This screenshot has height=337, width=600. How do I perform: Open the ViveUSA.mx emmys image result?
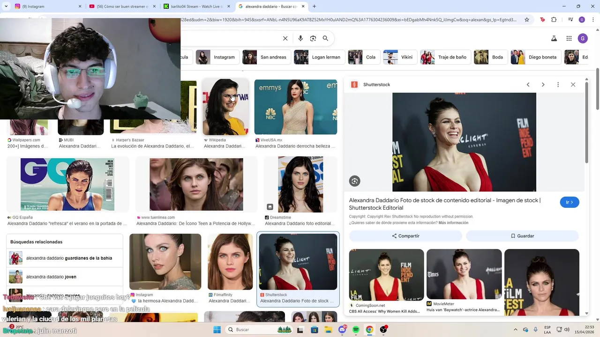[x=296, y=107]
